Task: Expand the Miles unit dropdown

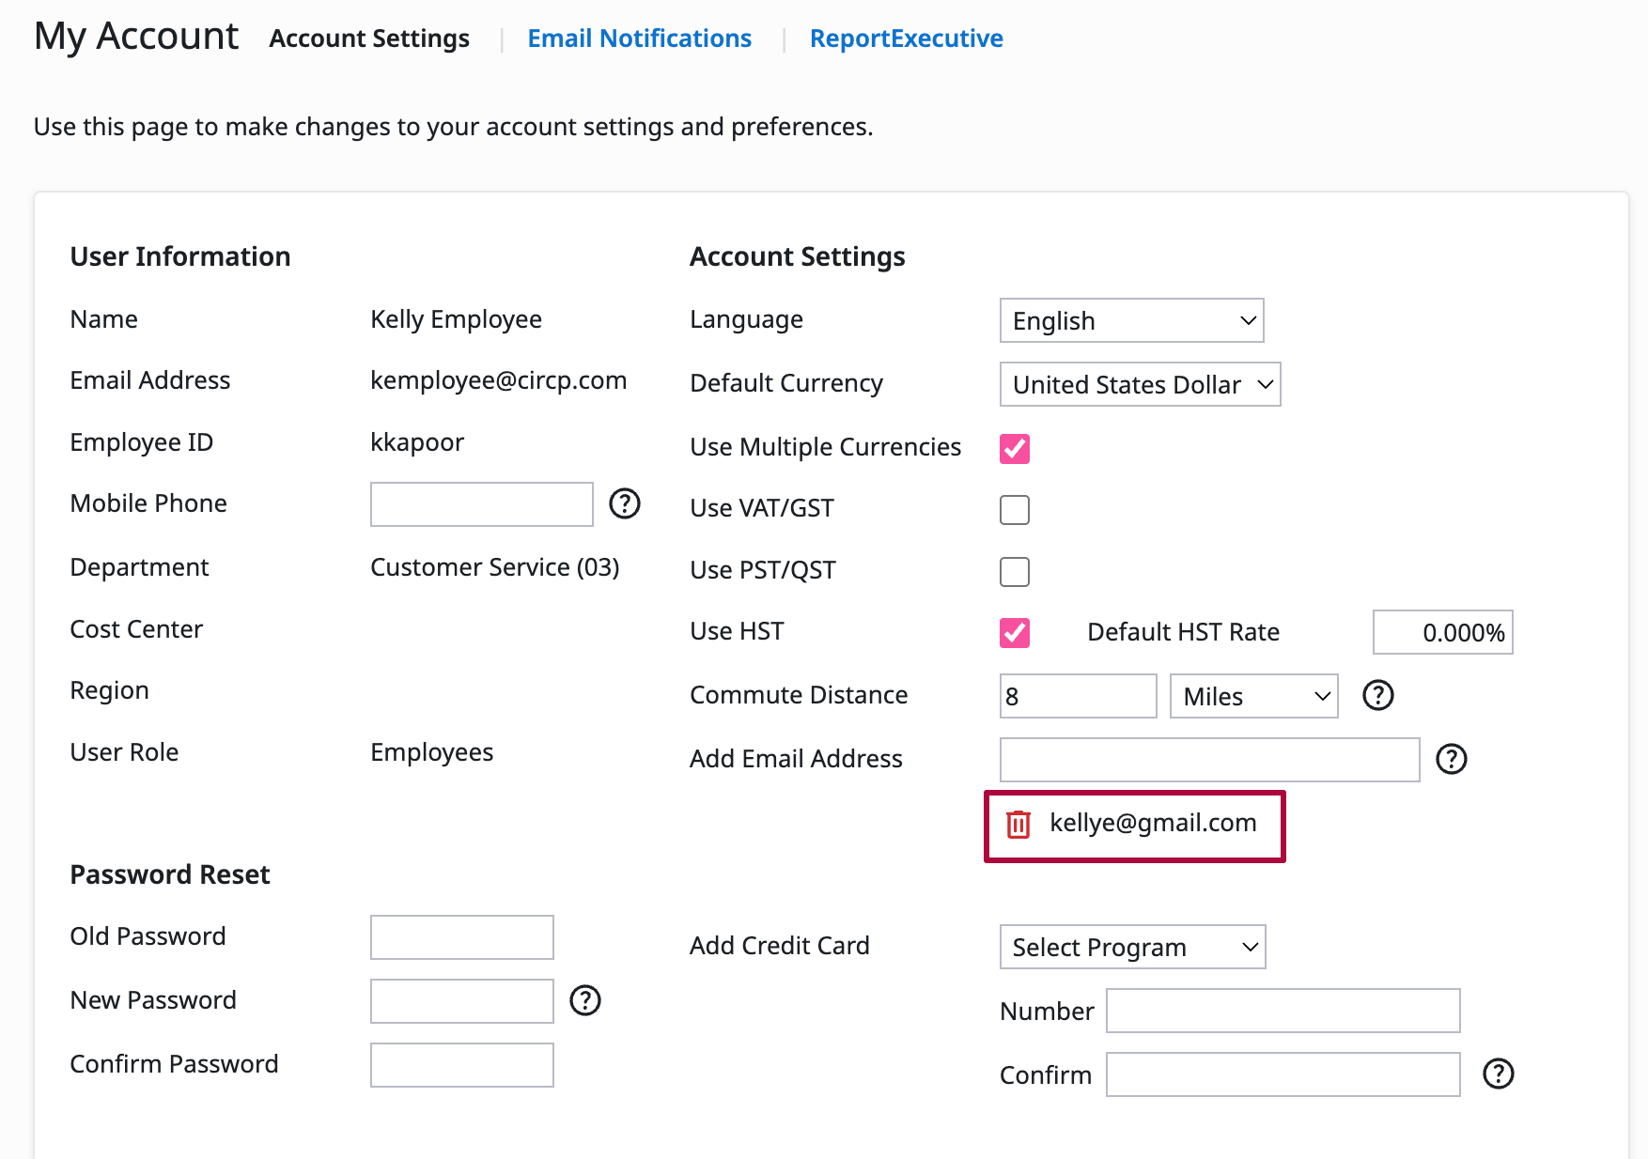Action: (1253, 697)
